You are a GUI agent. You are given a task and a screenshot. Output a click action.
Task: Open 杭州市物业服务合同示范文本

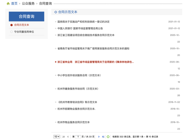pos(73,122)
